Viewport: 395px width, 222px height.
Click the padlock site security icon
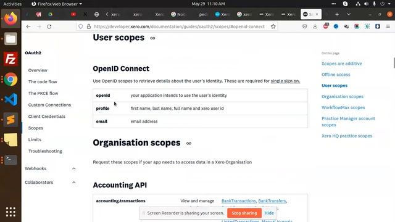(x=89, y=27)
